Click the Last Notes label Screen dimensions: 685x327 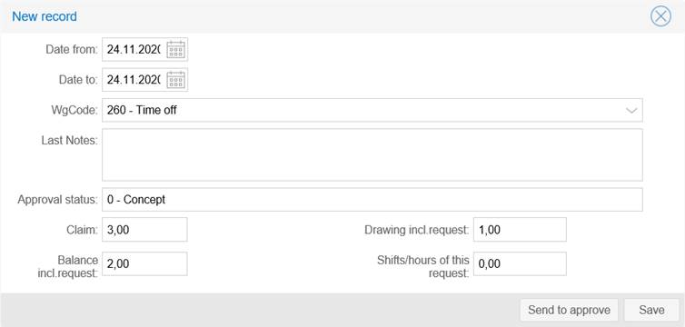click(70, 141)
